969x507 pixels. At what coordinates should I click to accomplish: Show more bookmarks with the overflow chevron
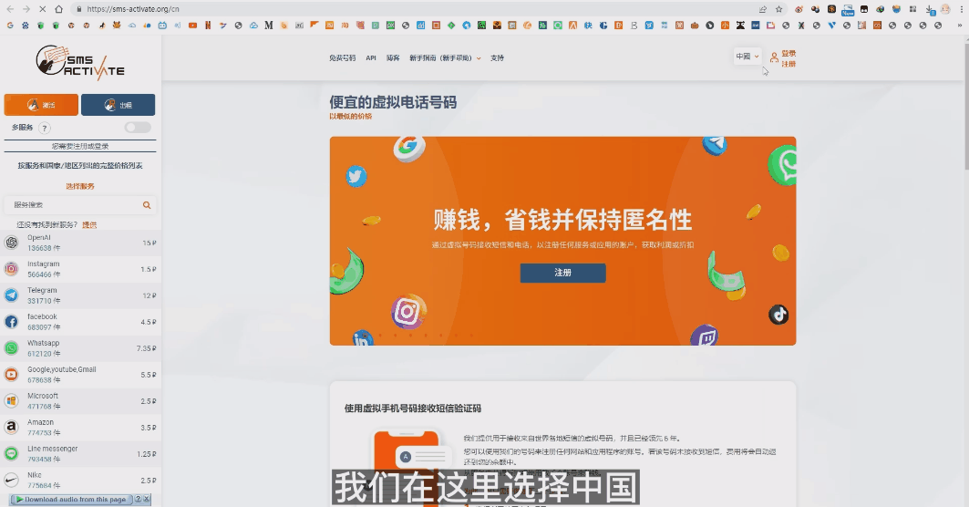961,26
